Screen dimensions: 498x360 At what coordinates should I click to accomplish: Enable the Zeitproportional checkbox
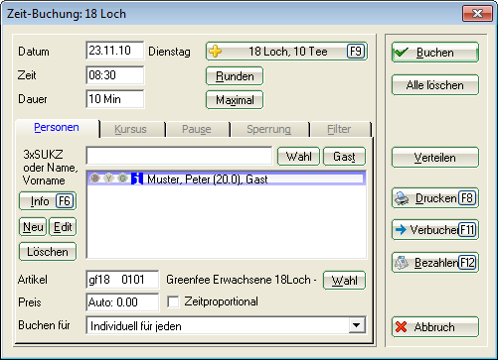pos(173,301)
